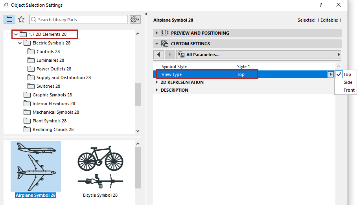
Task: Expand the Preview and Positioning panel
Action: pos(157,33)
